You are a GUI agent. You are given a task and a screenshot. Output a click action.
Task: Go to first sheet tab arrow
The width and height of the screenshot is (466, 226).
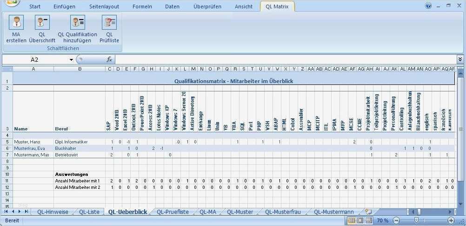click(6, 212)
